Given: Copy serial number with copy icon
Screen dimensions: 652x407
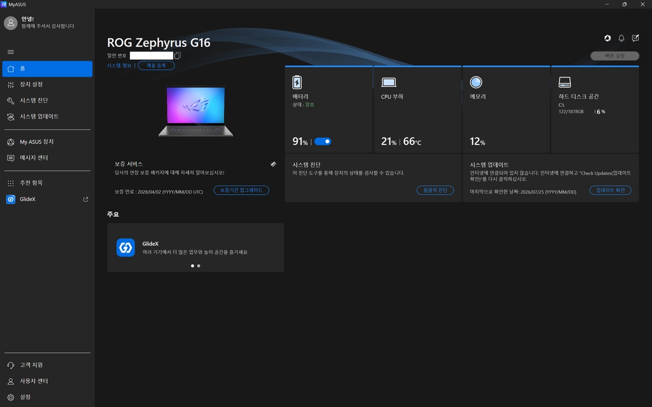Looking at the screenshot, I should point(178,55).
